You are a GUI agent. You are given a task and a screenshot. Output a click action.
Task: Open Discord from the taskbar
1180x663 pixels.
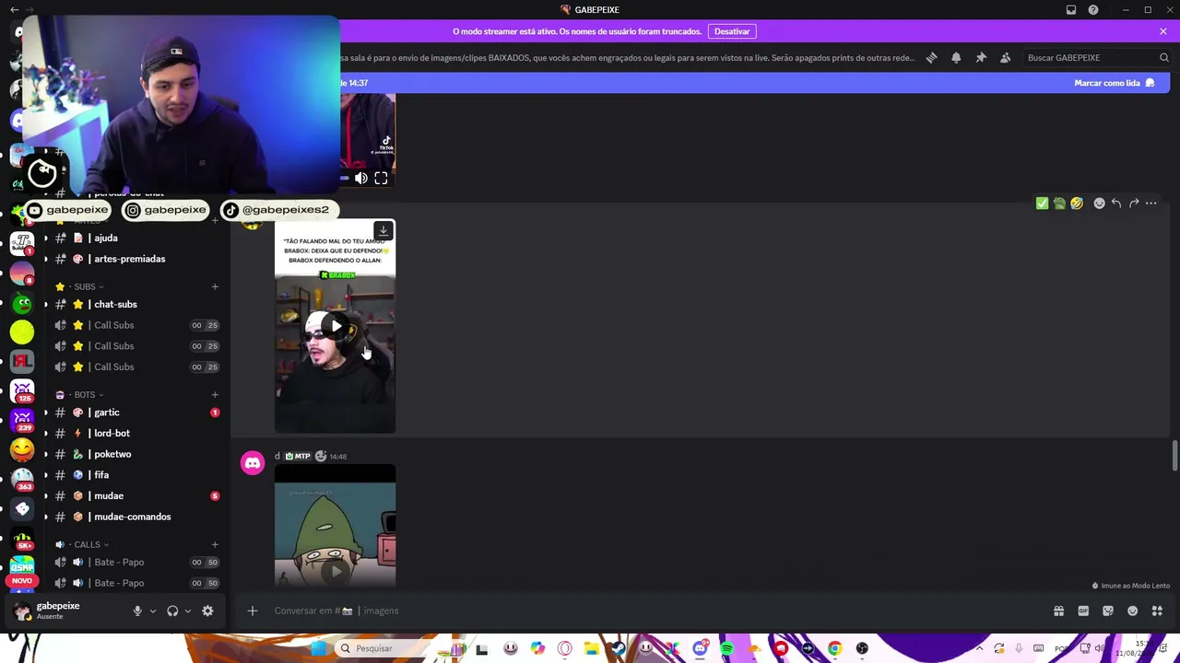coord(700,648)
